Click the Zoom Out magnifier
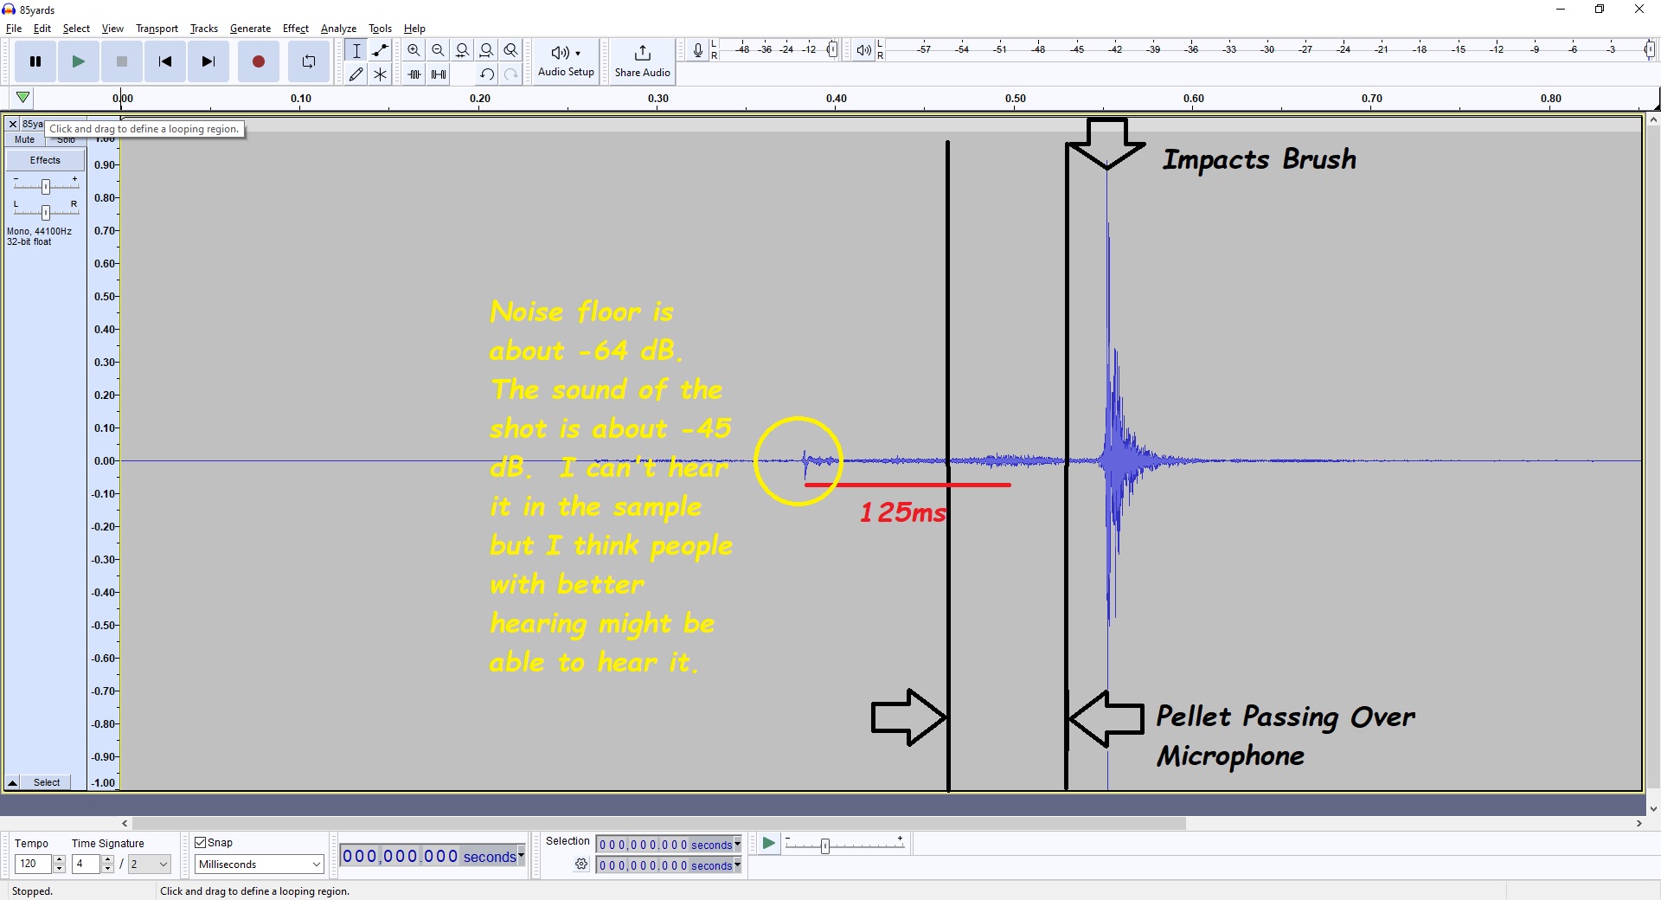Image resolution: width=1661 pixels, height=900 pixels. [x=439, y=50]
